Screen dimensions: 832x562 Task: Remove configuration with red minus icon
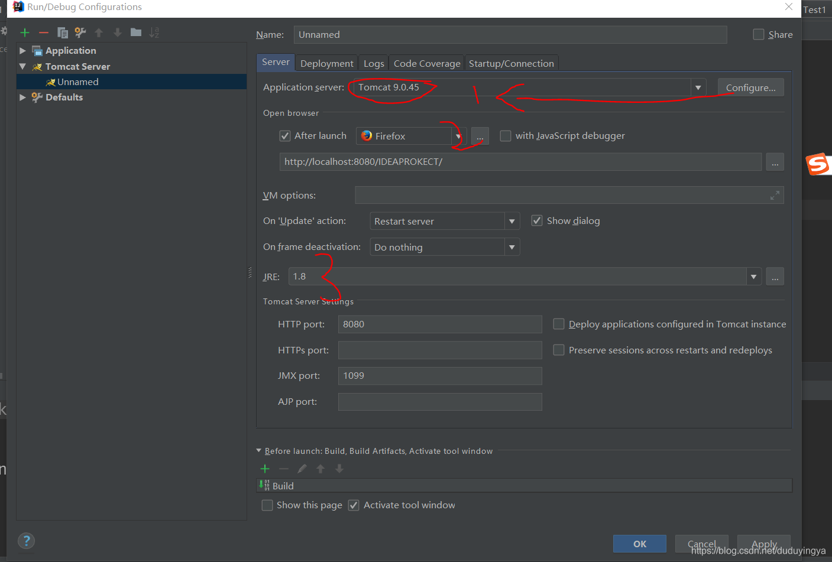coord(43,33)
